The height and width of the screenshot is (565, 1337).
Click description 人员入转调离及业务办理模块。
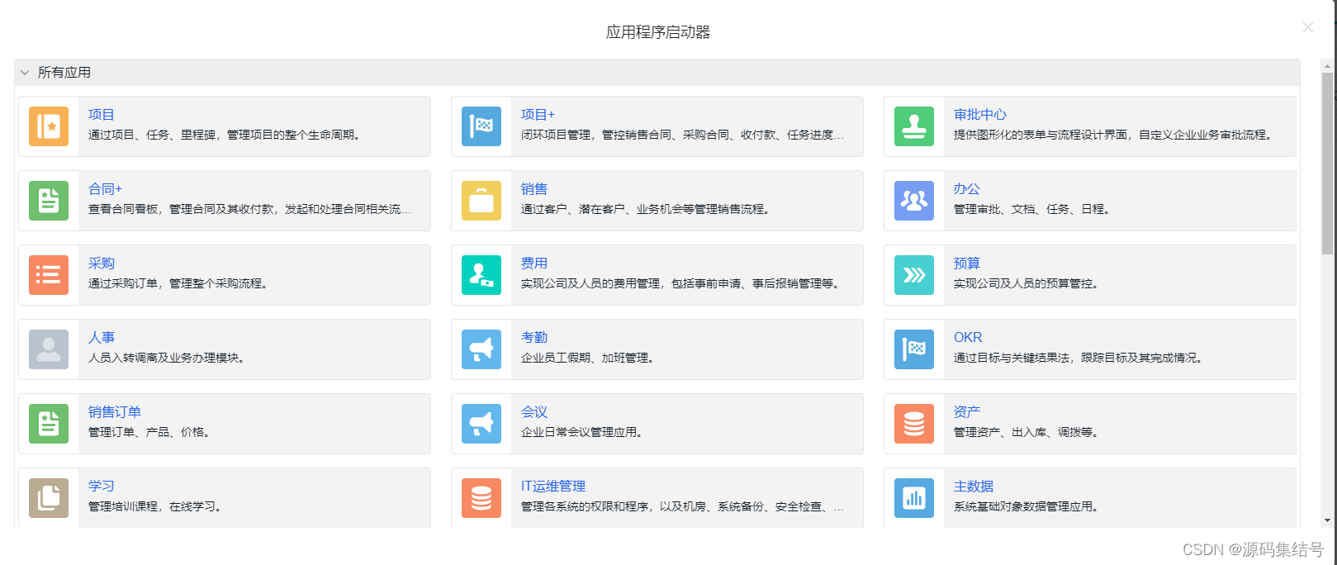[x=167, y=358]
